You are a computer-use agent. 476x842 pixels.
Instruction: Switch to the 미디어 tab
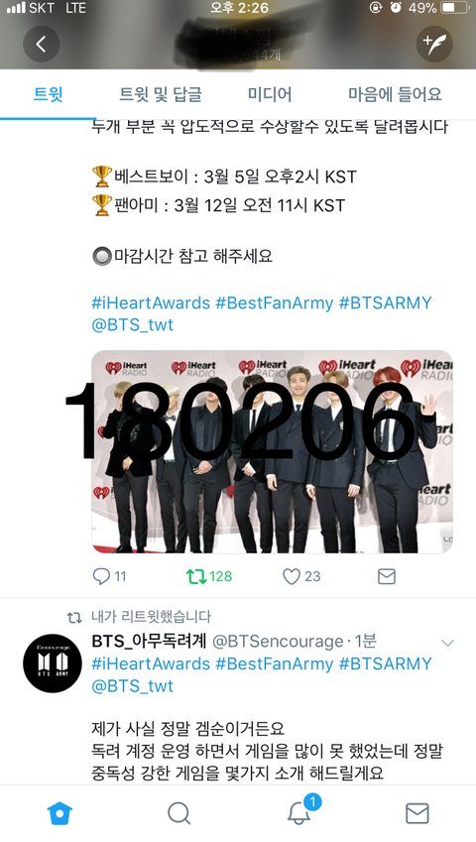[270, 94]
